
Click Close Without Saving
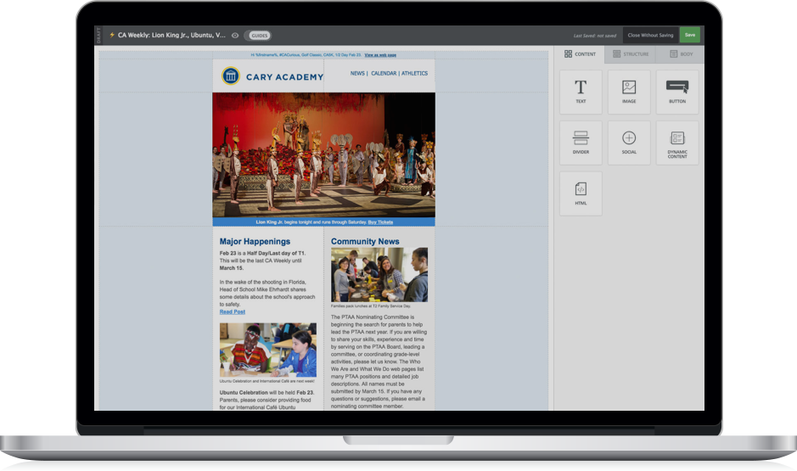650,35
